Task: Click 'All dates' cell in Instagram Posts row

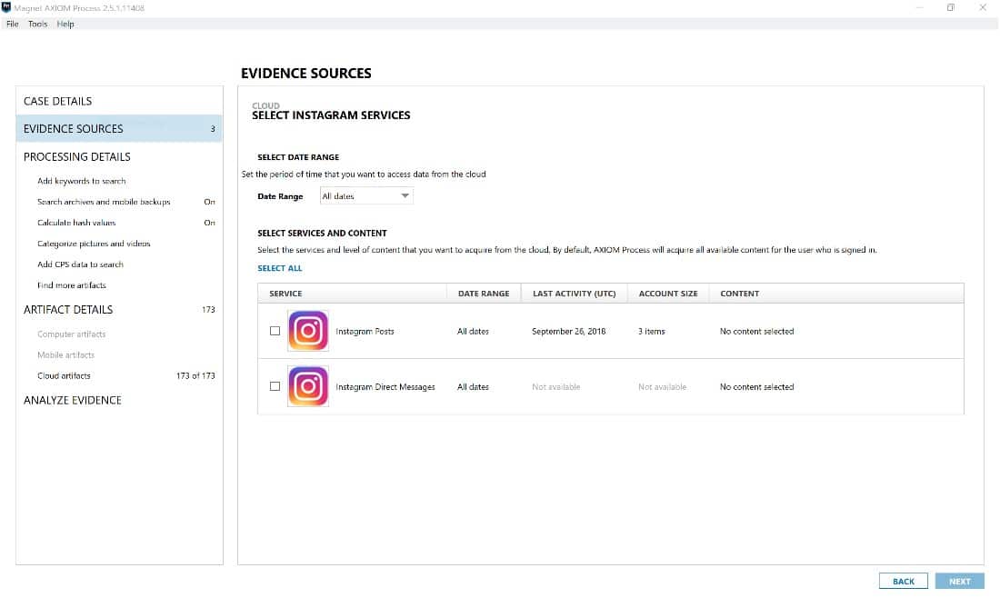Action: click(473, 332)
